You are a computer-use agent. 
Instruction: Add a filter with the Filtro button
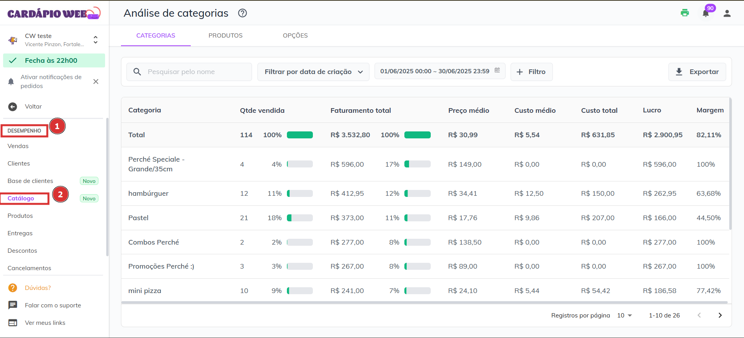pos(531,72)
